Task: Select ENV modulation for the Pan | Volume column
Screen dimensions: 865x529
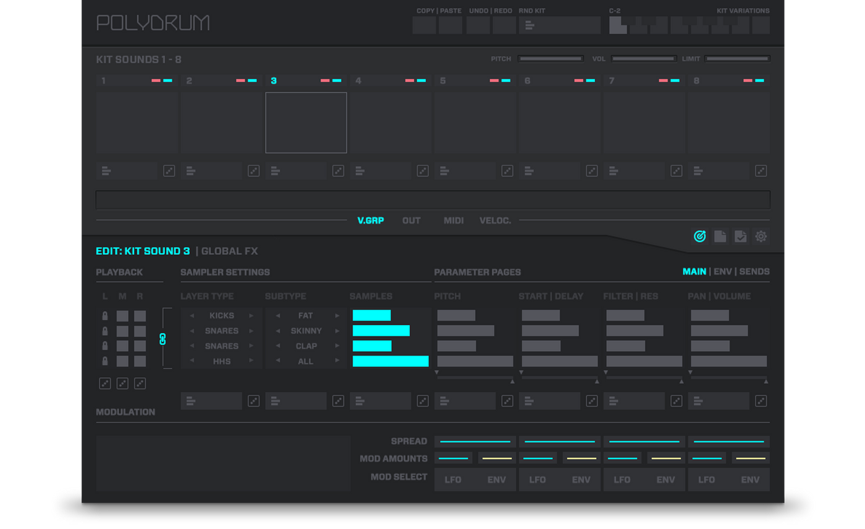Action: [x=750, y=480]
